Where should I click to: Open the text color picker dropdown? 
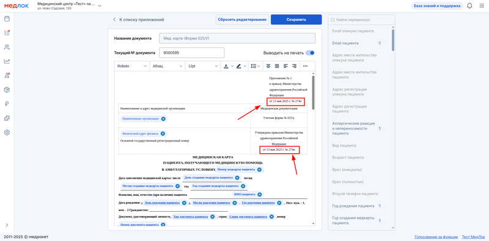(x=232, y=66)
